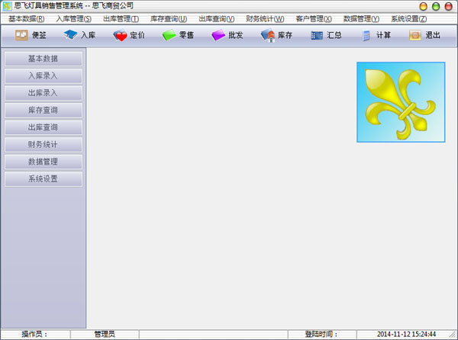Click the application icon in title bar
The height and width of the screenshot is (340, 458).
(x=7, y=5)
